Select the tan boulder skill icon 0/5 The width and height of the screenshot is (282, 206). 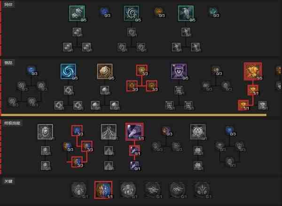tap(105, 71)
